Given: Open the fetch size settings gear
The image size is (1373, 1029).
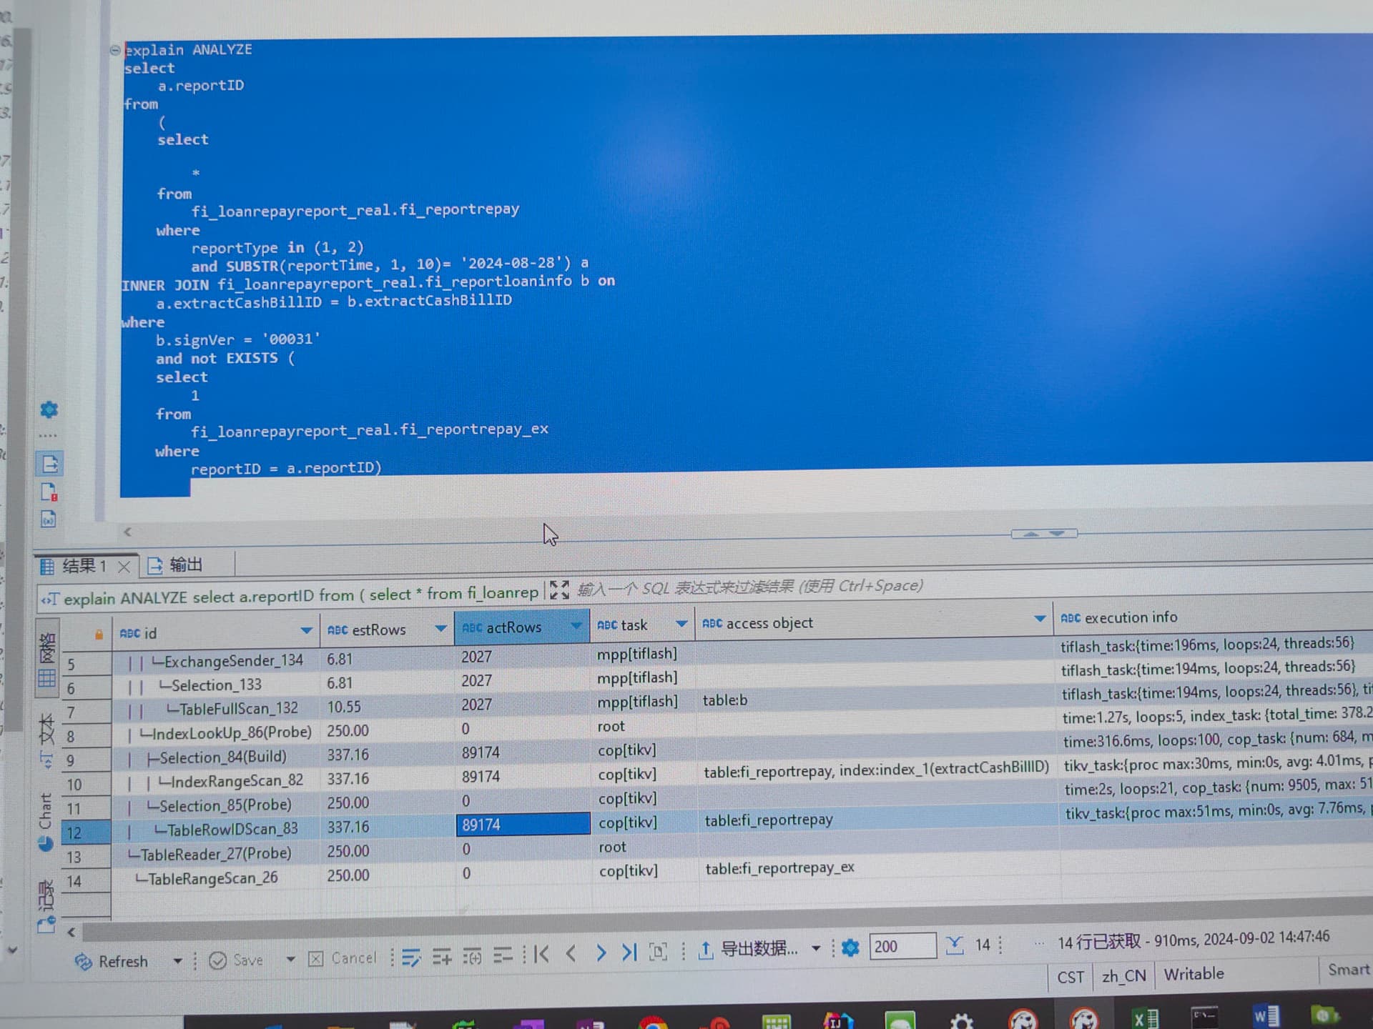Looking at the screenshot, I should pos(850,948).
